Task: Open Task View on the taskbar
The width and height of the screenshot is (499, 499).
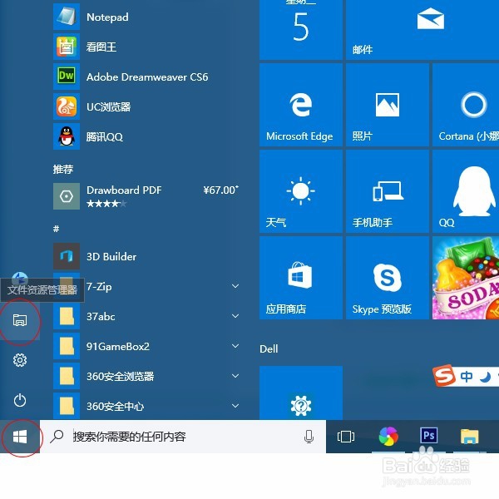Action: click(x=346, y=437)
